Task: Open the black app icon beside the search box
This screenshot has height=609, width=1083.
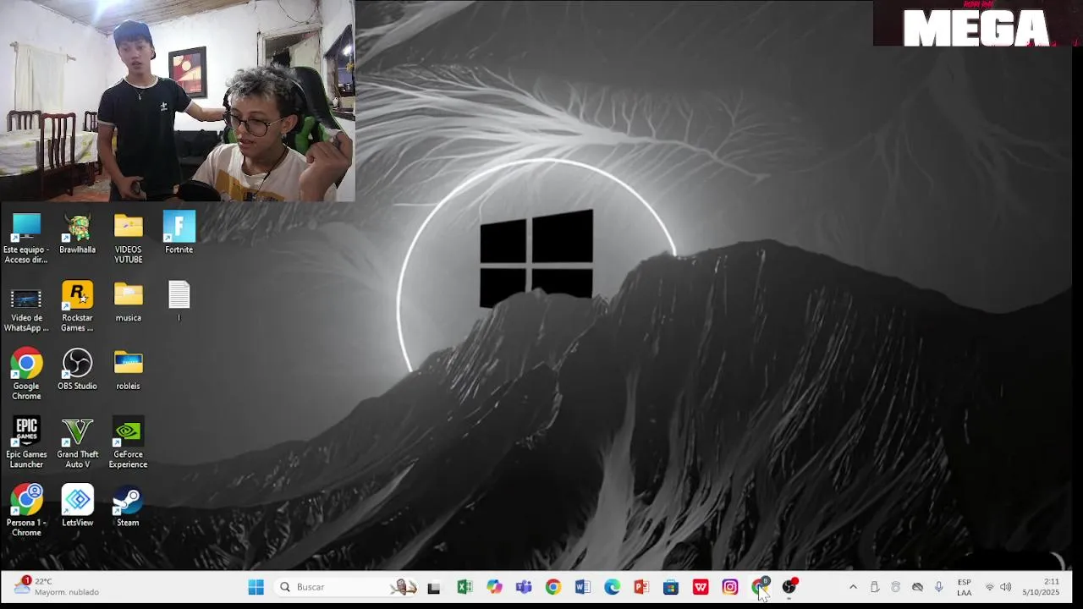Action: pos(434,587)
